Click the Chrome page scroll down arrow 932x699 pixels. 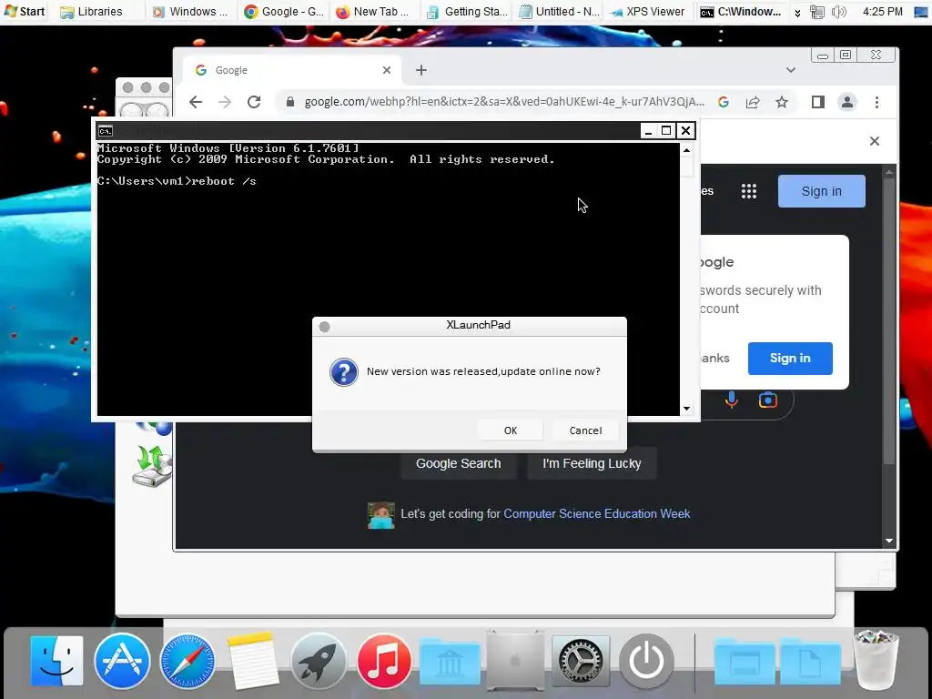[x=889, y=541]
